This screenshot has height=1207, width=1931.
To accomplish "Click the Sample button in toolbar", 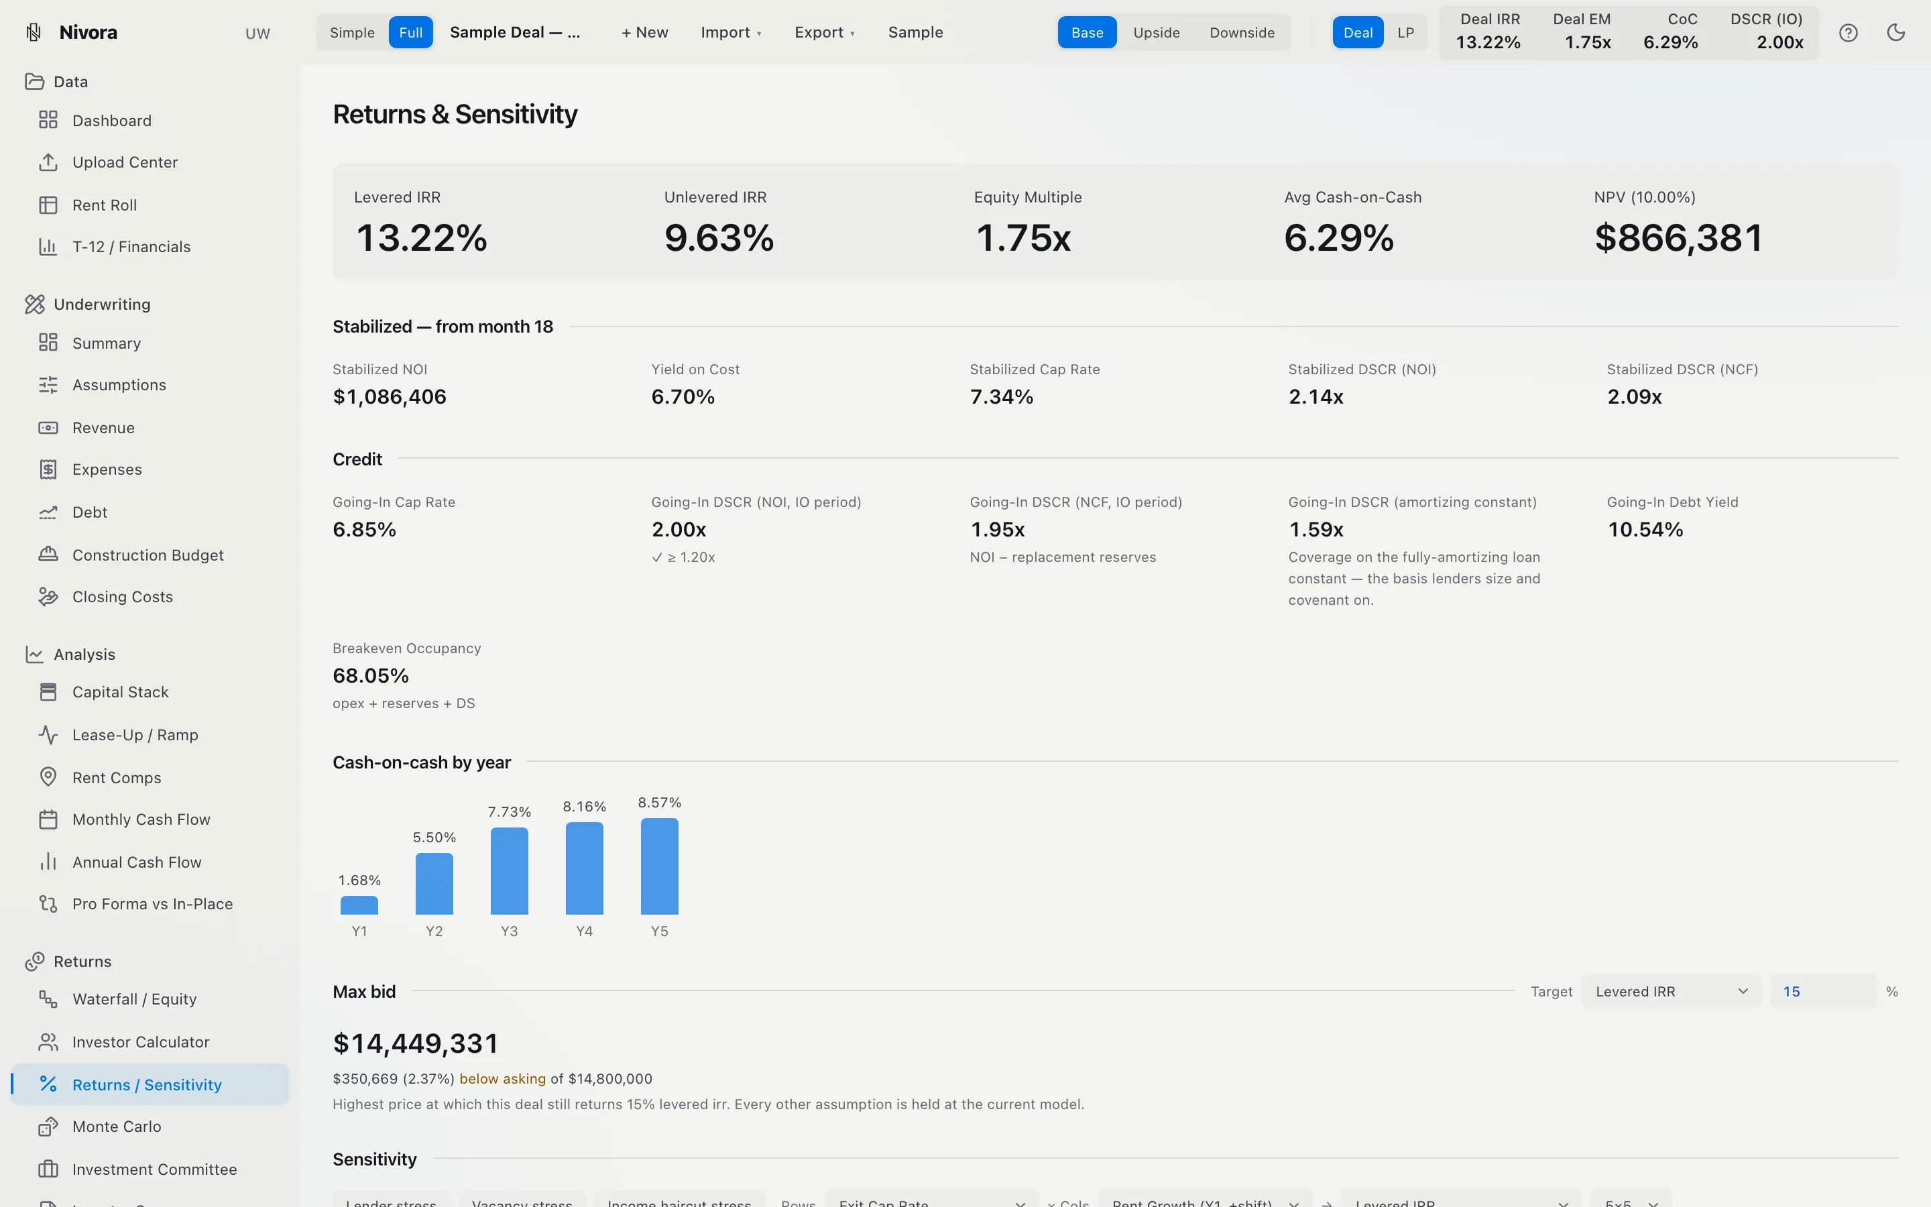I will 915,33.
